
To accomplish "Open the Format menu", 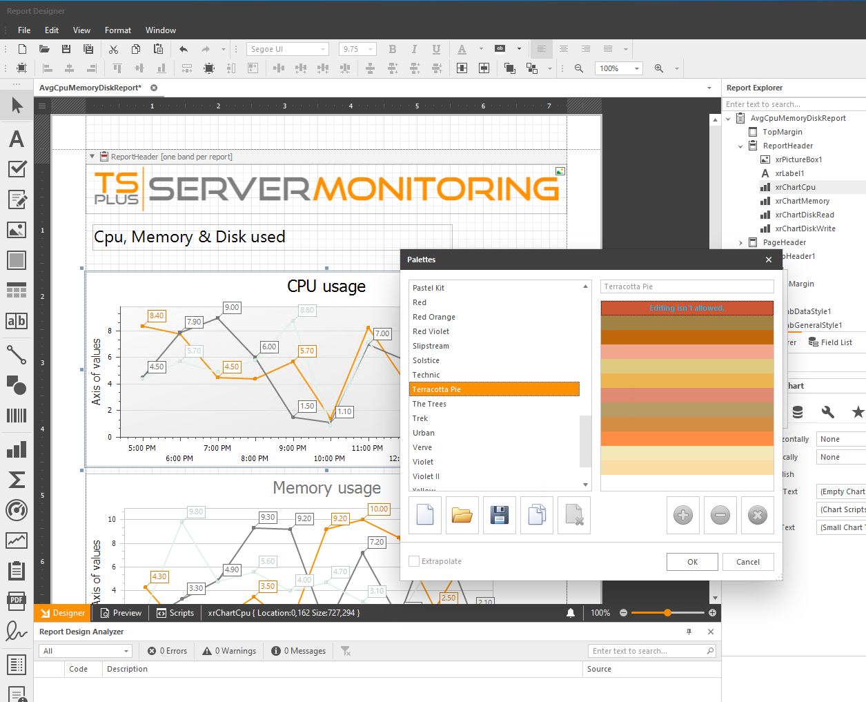I will click(x=117, y=30).
